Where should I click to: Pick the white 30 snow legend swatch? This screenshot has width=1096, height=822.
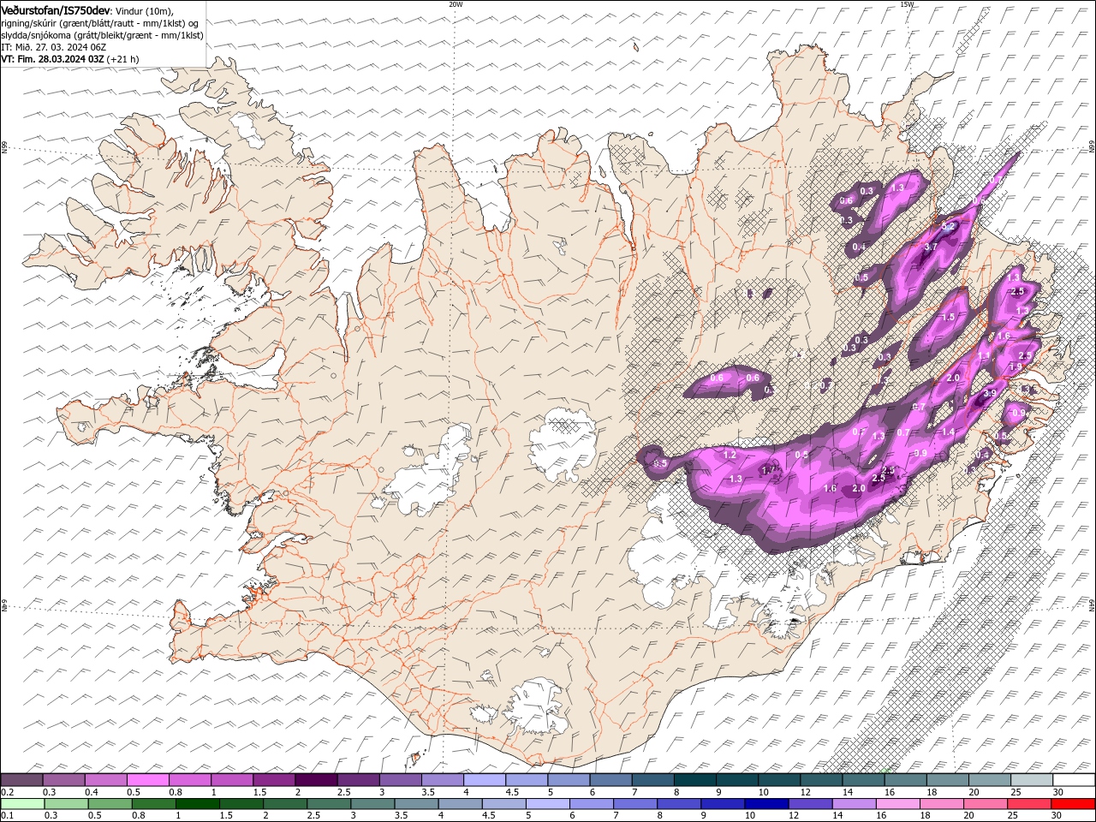coord(1075,780)
